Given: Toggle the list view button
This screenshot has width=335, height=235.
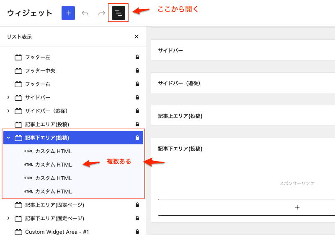Looking at the screenshot, I should [119, 13].
